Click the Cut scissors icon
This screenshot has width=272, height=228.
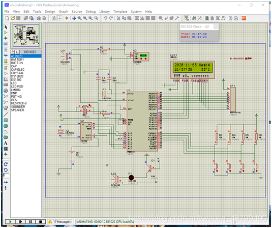coord(118,18)
